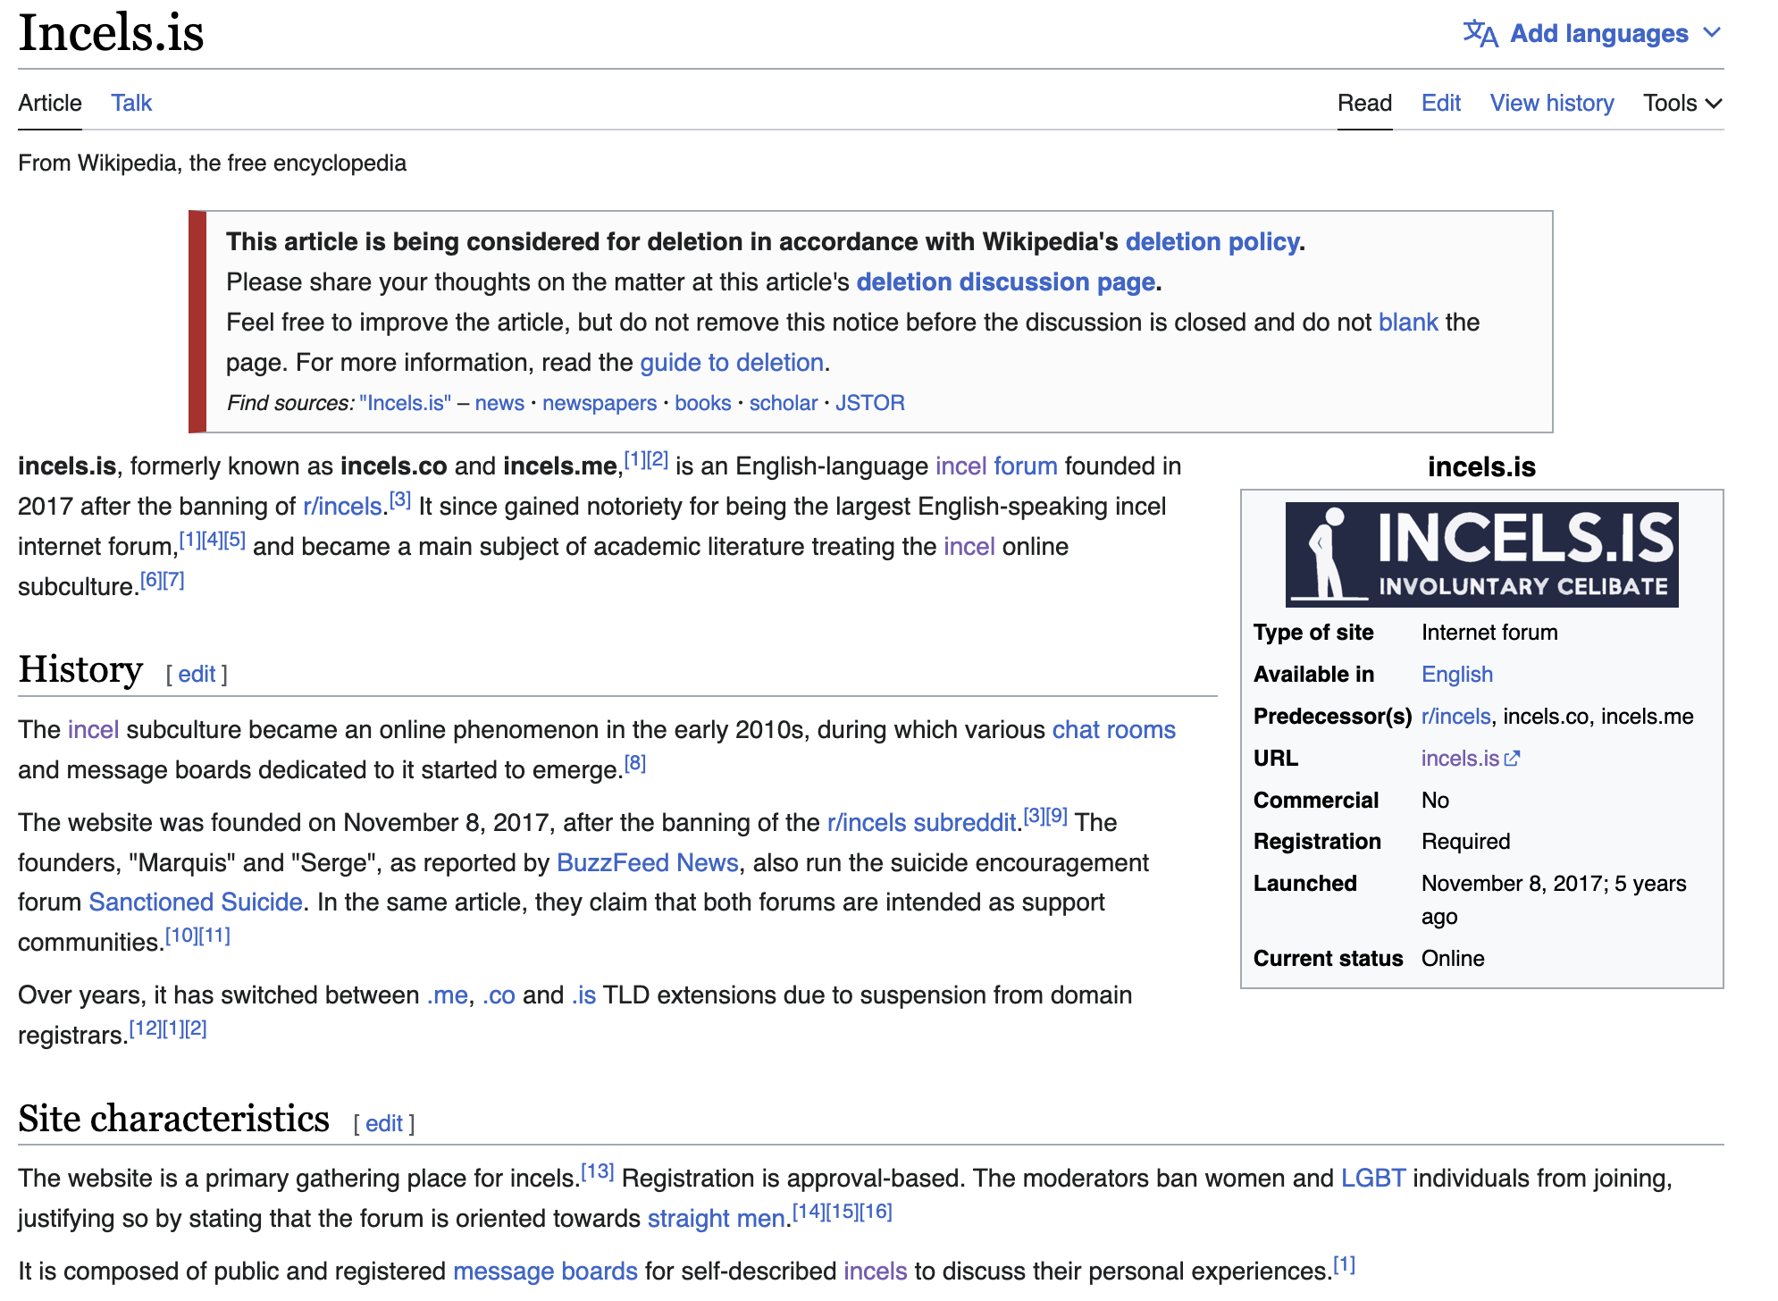Click the books source link
Image resolution: width=1778 pixels, height=1301 pixels.
703,403
